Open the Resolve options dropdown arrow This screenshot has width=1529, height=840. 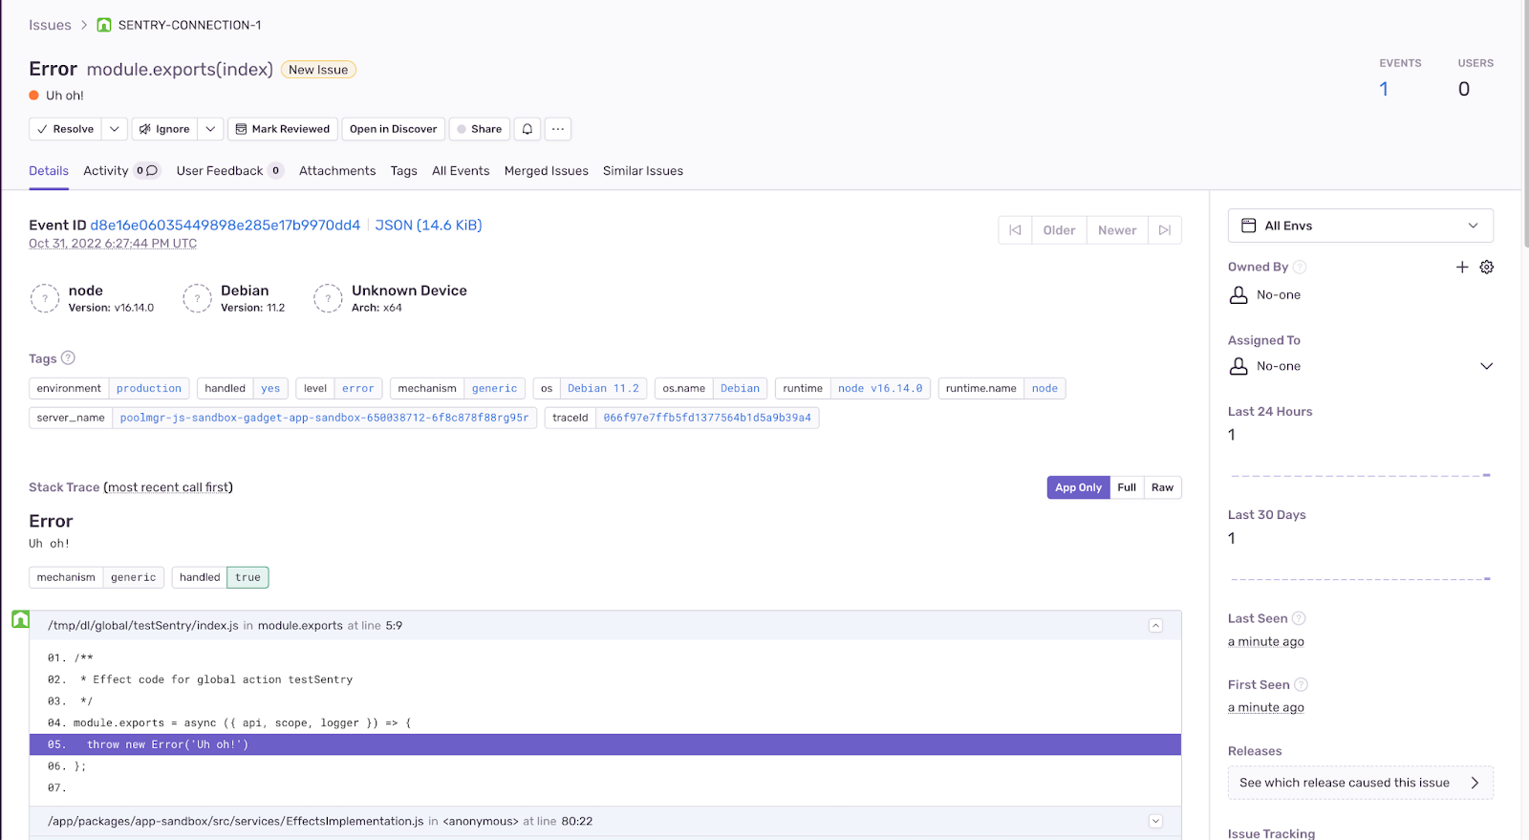point(115,129)
